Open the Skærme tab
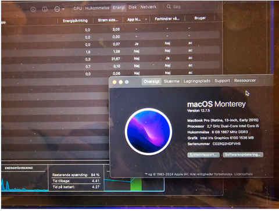This screenshot has height=211, width=279. tap(171, 81)
